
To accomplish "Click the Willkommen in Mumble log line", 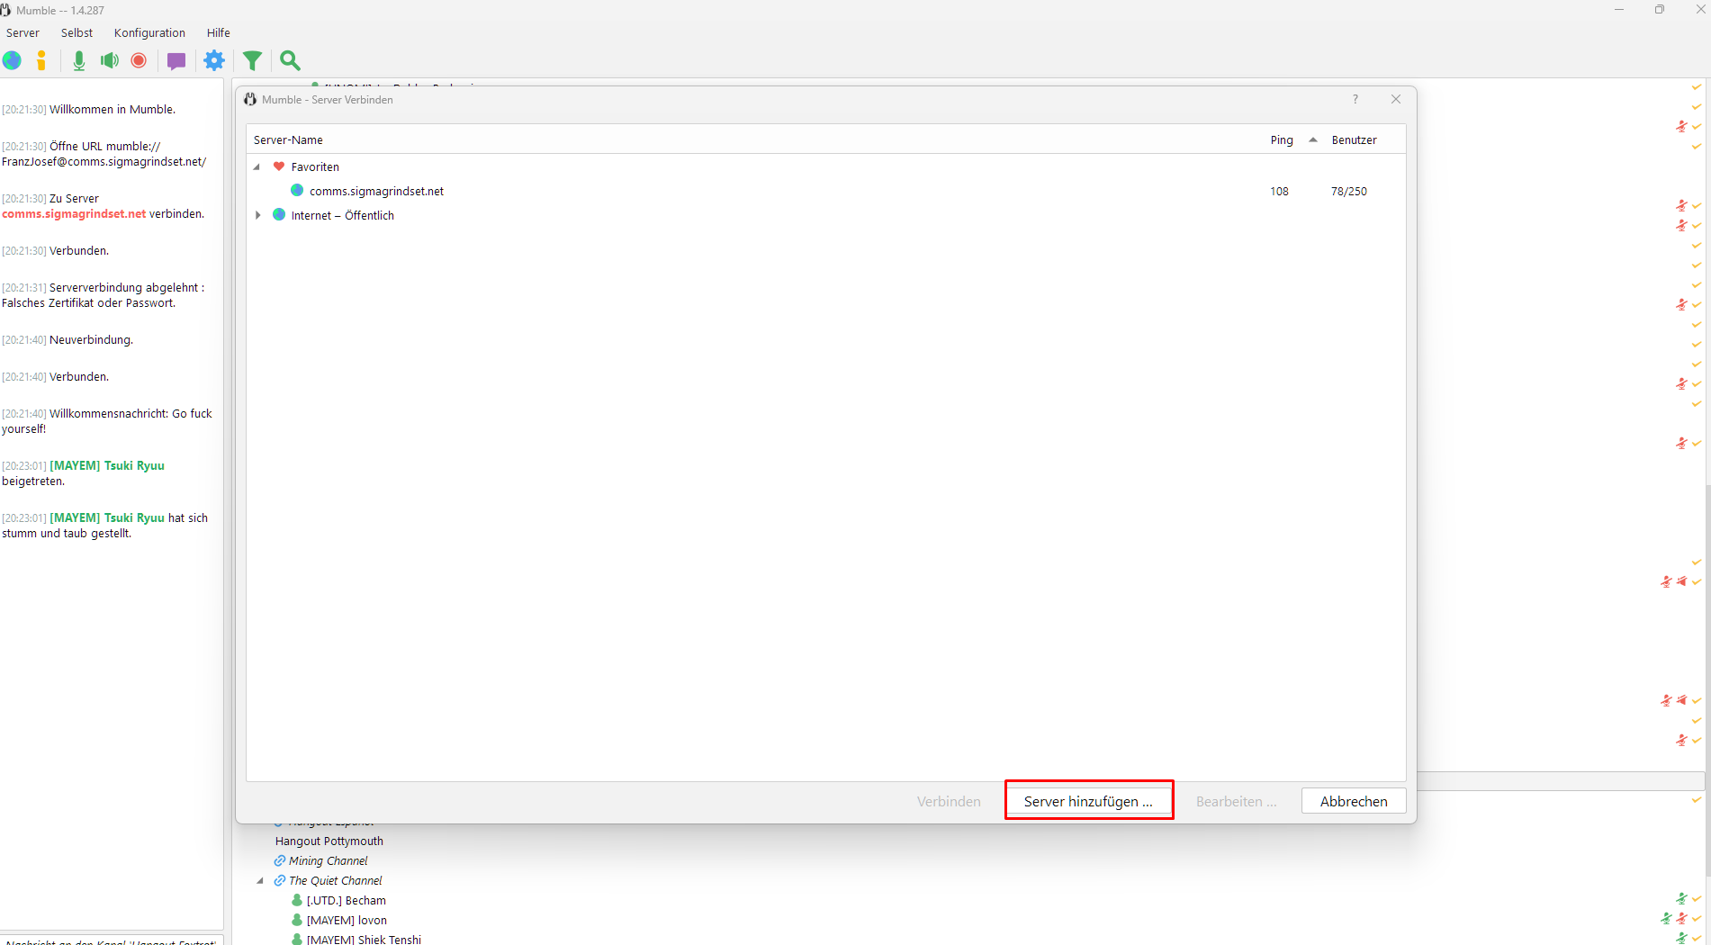I will point(112,109).
